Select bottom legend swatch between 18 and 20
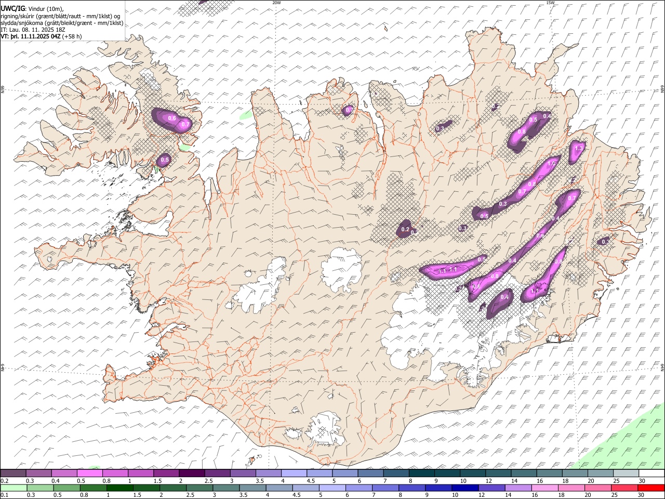Viewport: 665px width, 499px height. [x=571, y=488]
